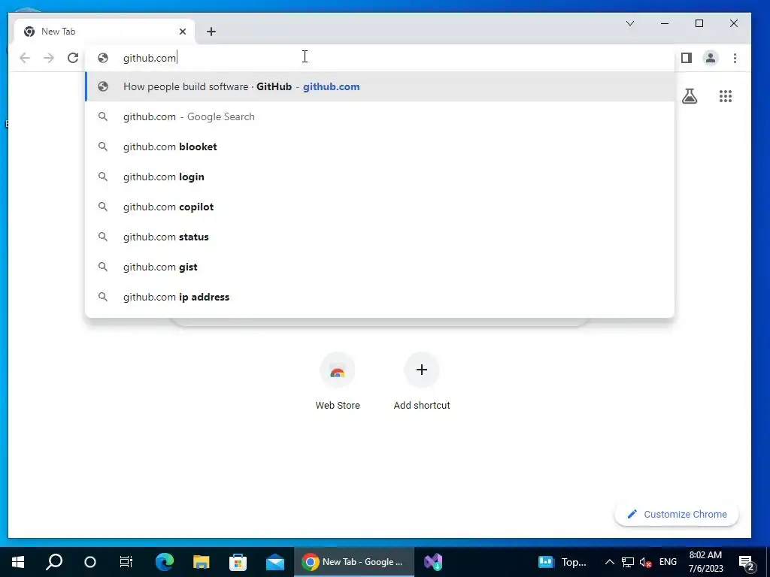This screenshot has height=577, width=770.
Task: Open Mail app from taskbar
Action: [x=275, y=562]
